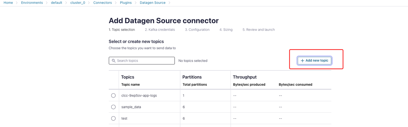The width and height of the screenshot is (408, 127).
Task: Select the test topic radio button
Action: coord(113,118)
